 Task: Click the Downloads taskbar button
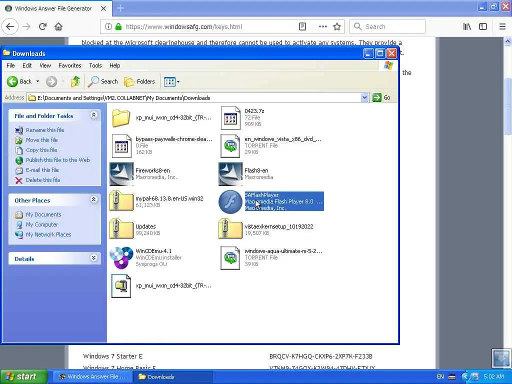click(173, 377)
